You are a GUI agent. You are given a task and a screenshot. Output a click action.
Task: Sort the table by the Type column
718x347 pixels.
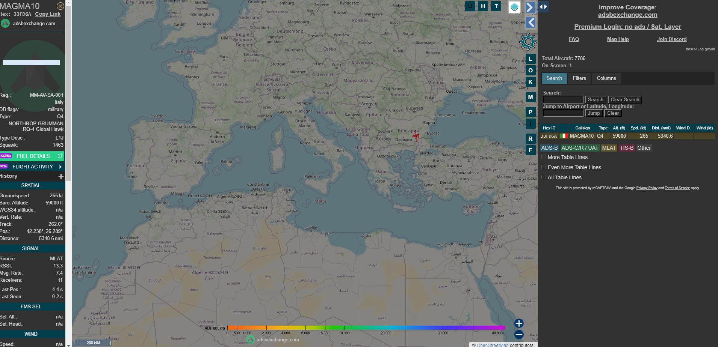(603, 128)
